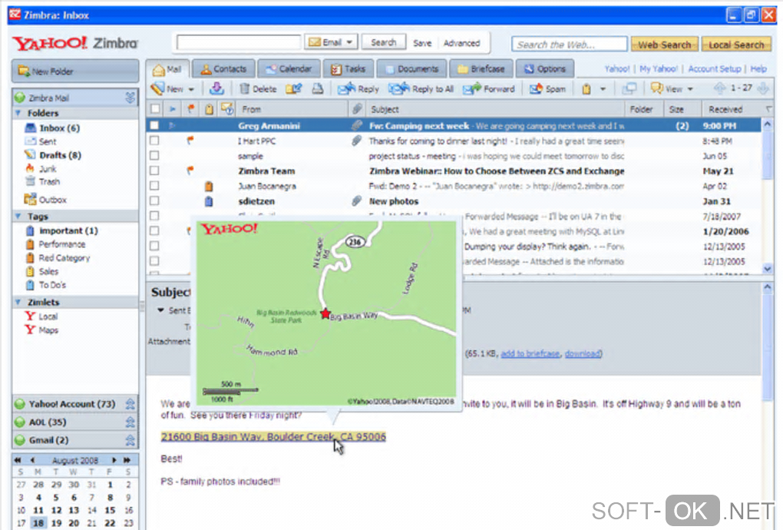This screenshot has width=783, height=530.
Task: Click the next page arrow after 1 - 27
Action: (x=763, y=88)
